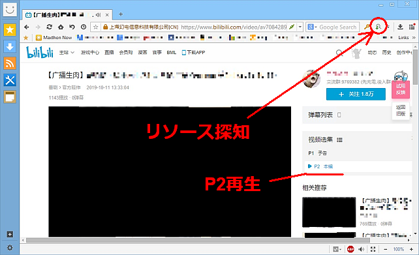
Task: Open the search engine selector dropdown
Action: (x=312, y=27)
